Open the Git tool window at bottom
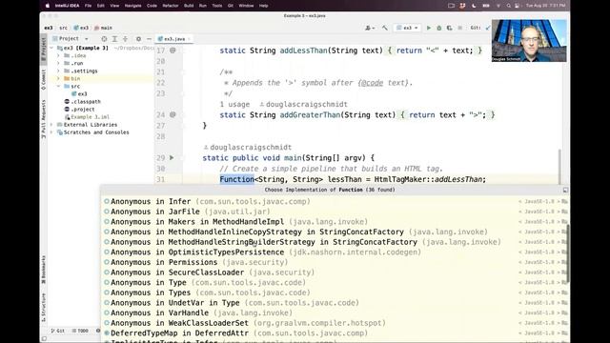 coord(58,331)
